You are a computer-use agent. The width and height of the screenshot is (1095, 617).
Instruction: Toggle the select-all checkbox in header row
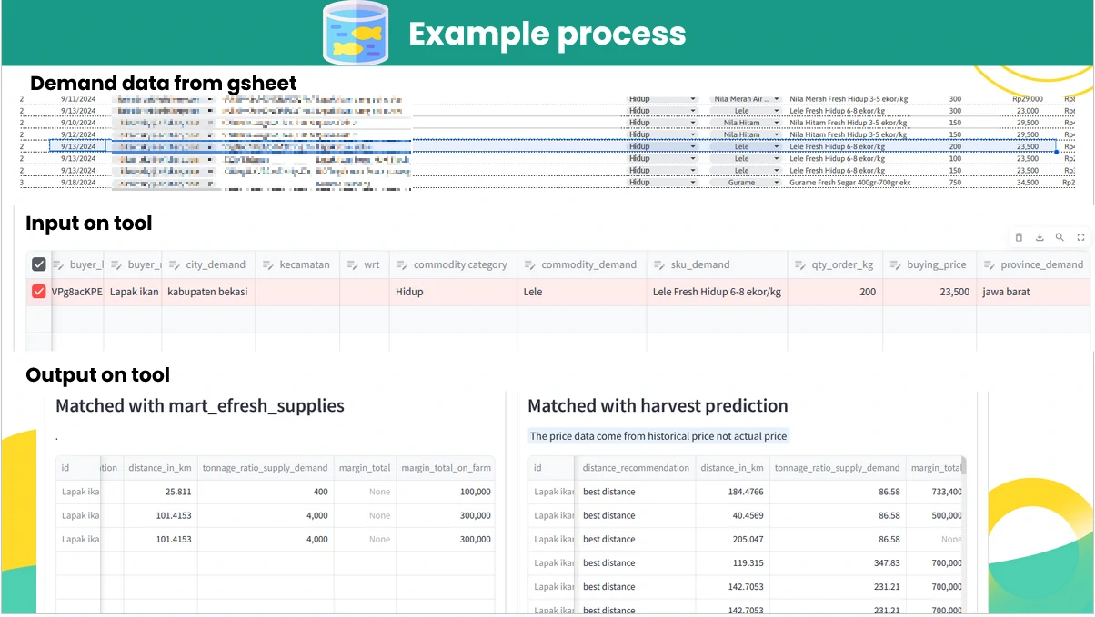pyautogui.click(x=38, y=264)
